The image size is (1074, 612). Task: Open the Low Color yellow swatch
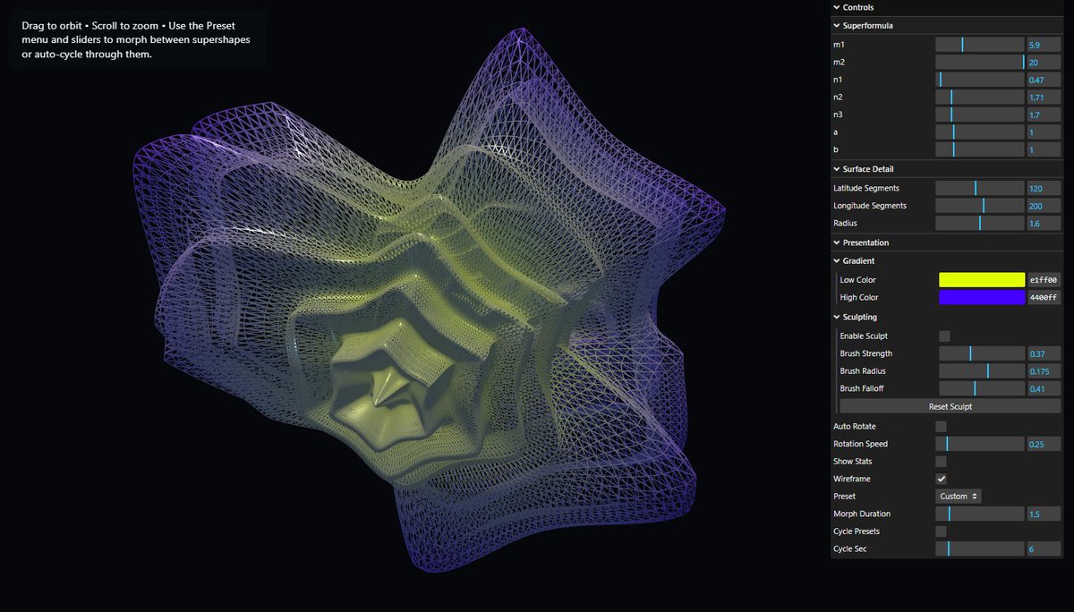982,279
